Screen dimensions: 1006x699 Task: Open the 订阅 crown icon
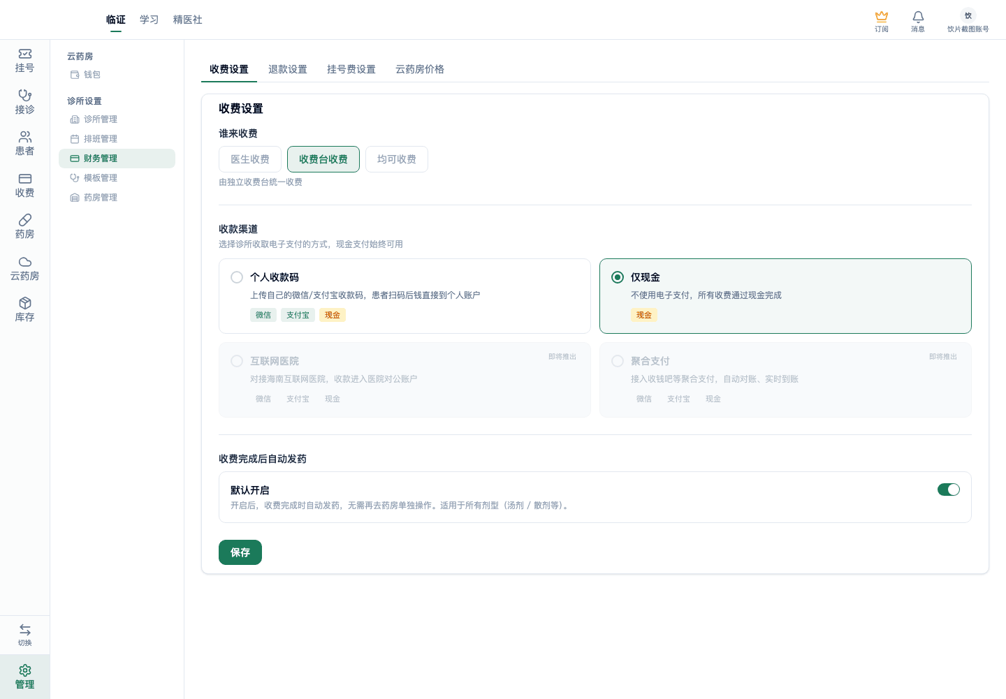(882, 16)
